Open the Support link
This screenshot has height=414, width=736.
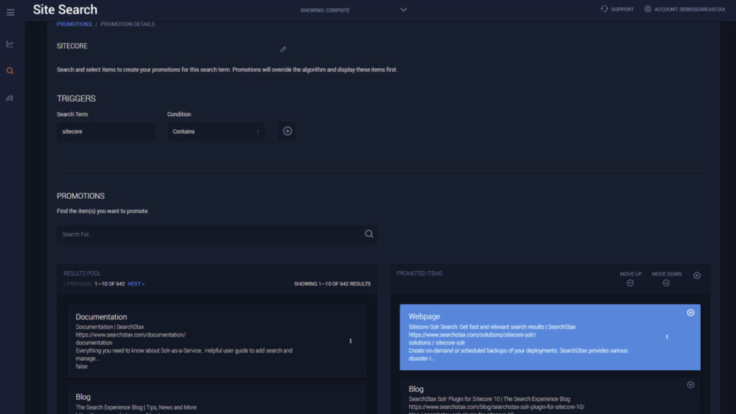pyautogui.click(x=617, y=9)
